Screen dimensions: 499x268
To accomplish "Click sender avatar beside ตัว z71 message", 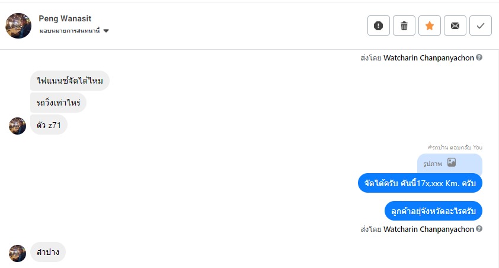I will pos(18,126).
